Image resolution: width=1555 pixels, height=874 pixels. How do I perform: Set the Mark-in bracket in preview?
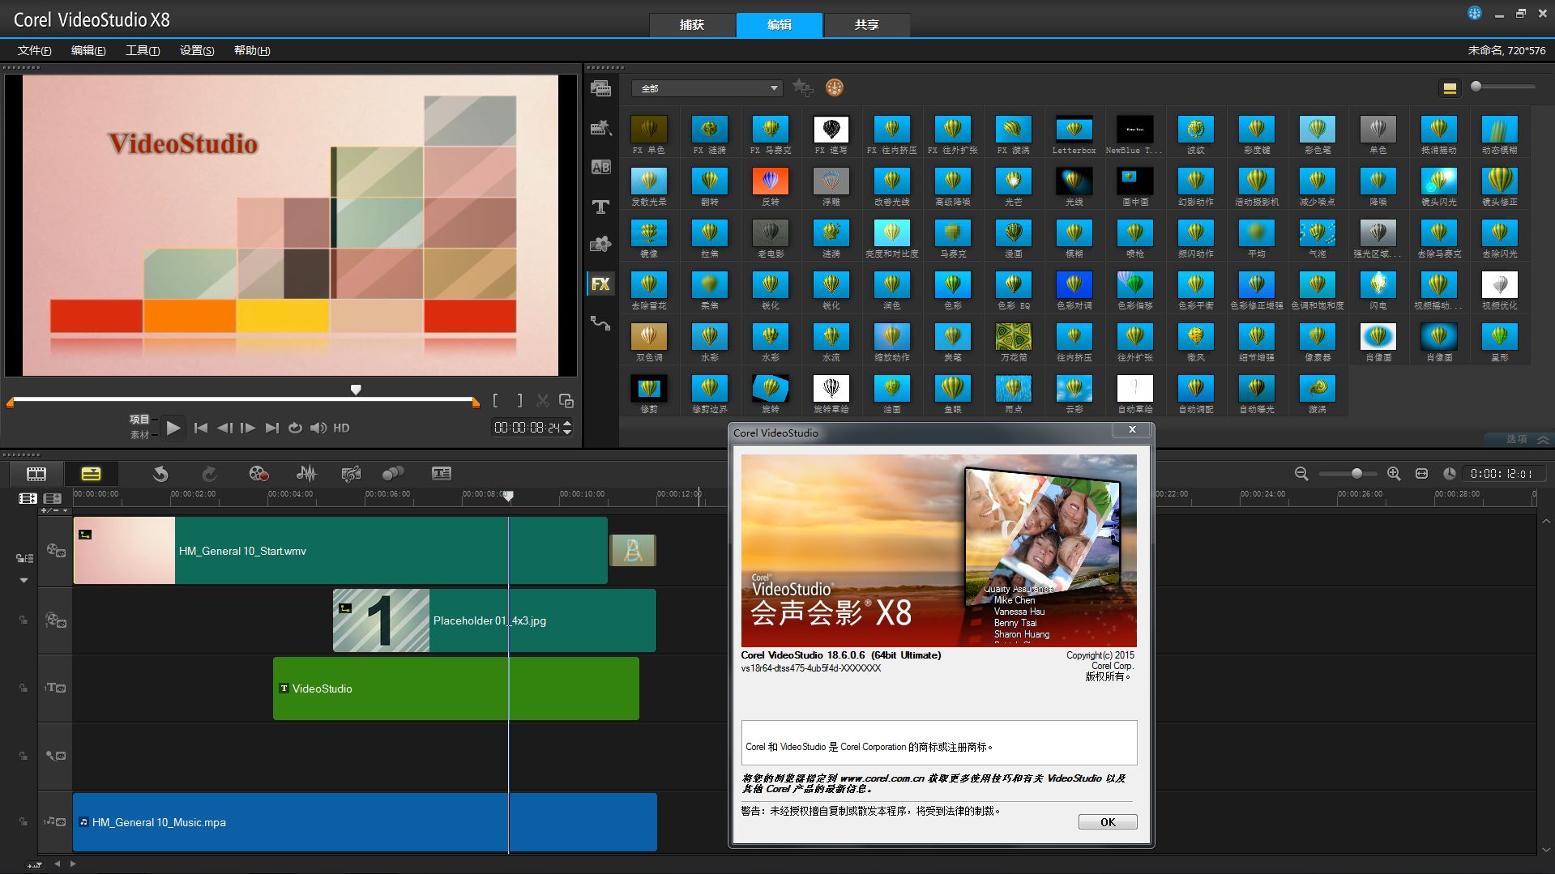(x=496, y=401)
